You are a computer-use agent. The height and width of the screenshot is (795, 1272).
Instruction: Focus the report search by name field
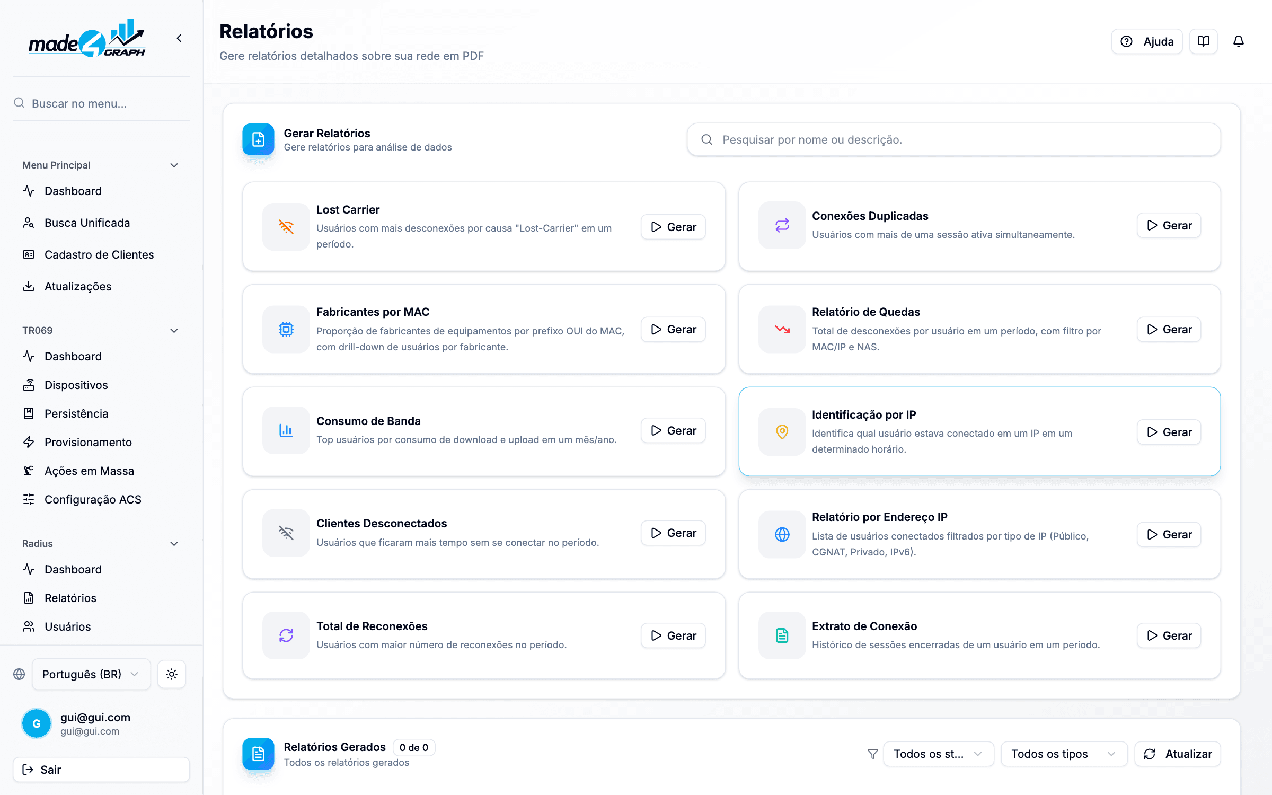(x=954, y=139)
